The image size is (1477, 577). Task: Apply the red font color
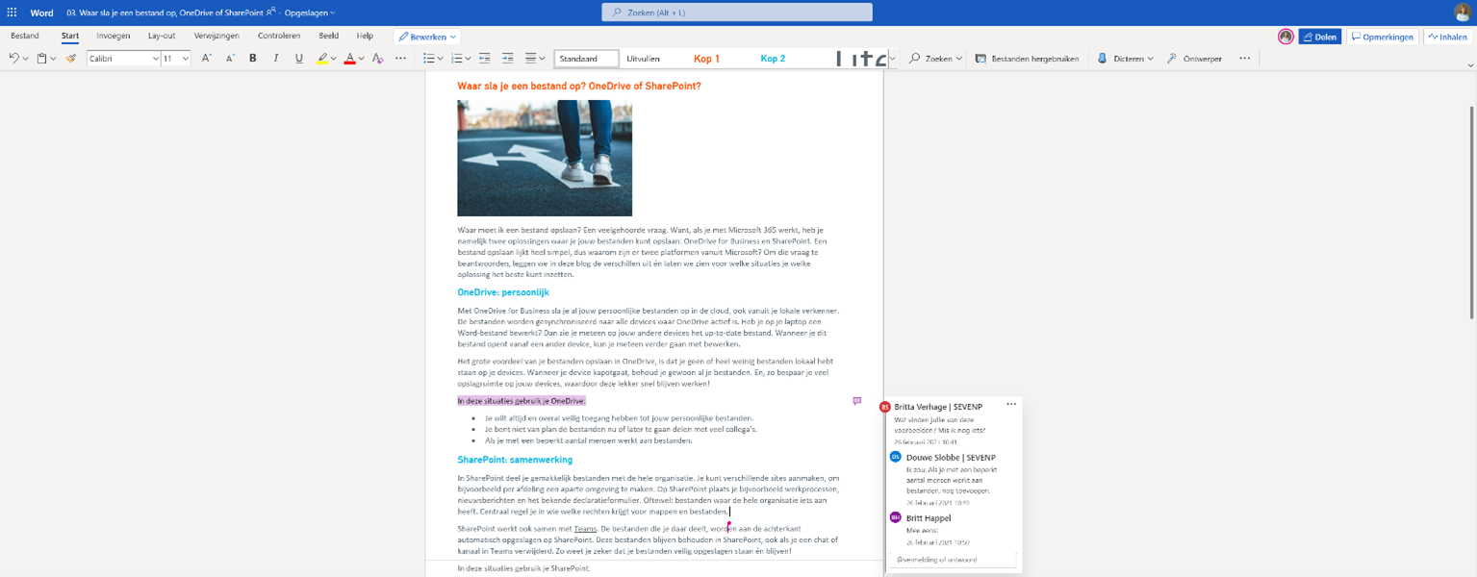coord(350,59)
